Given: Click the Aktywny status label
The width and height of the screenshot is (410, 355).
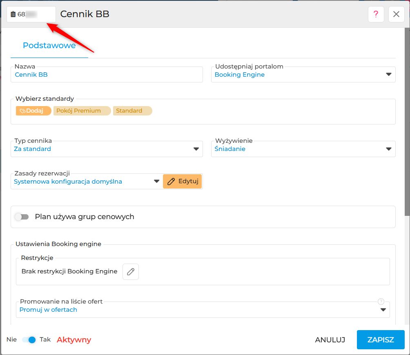Looking at the screenshot, I should click(74, 340).
